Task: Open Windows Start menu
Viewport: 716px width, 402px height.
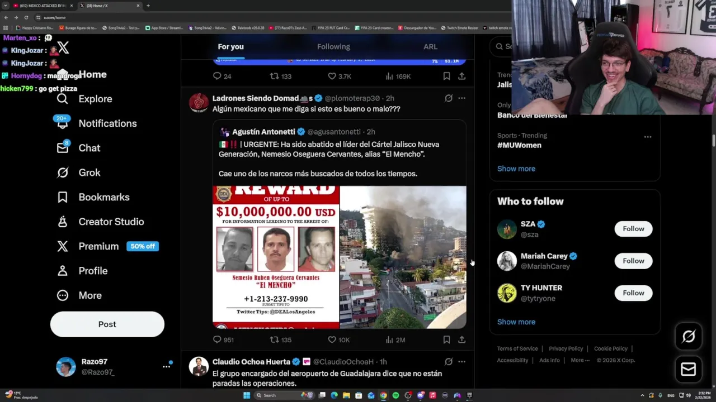Action: 247,395
